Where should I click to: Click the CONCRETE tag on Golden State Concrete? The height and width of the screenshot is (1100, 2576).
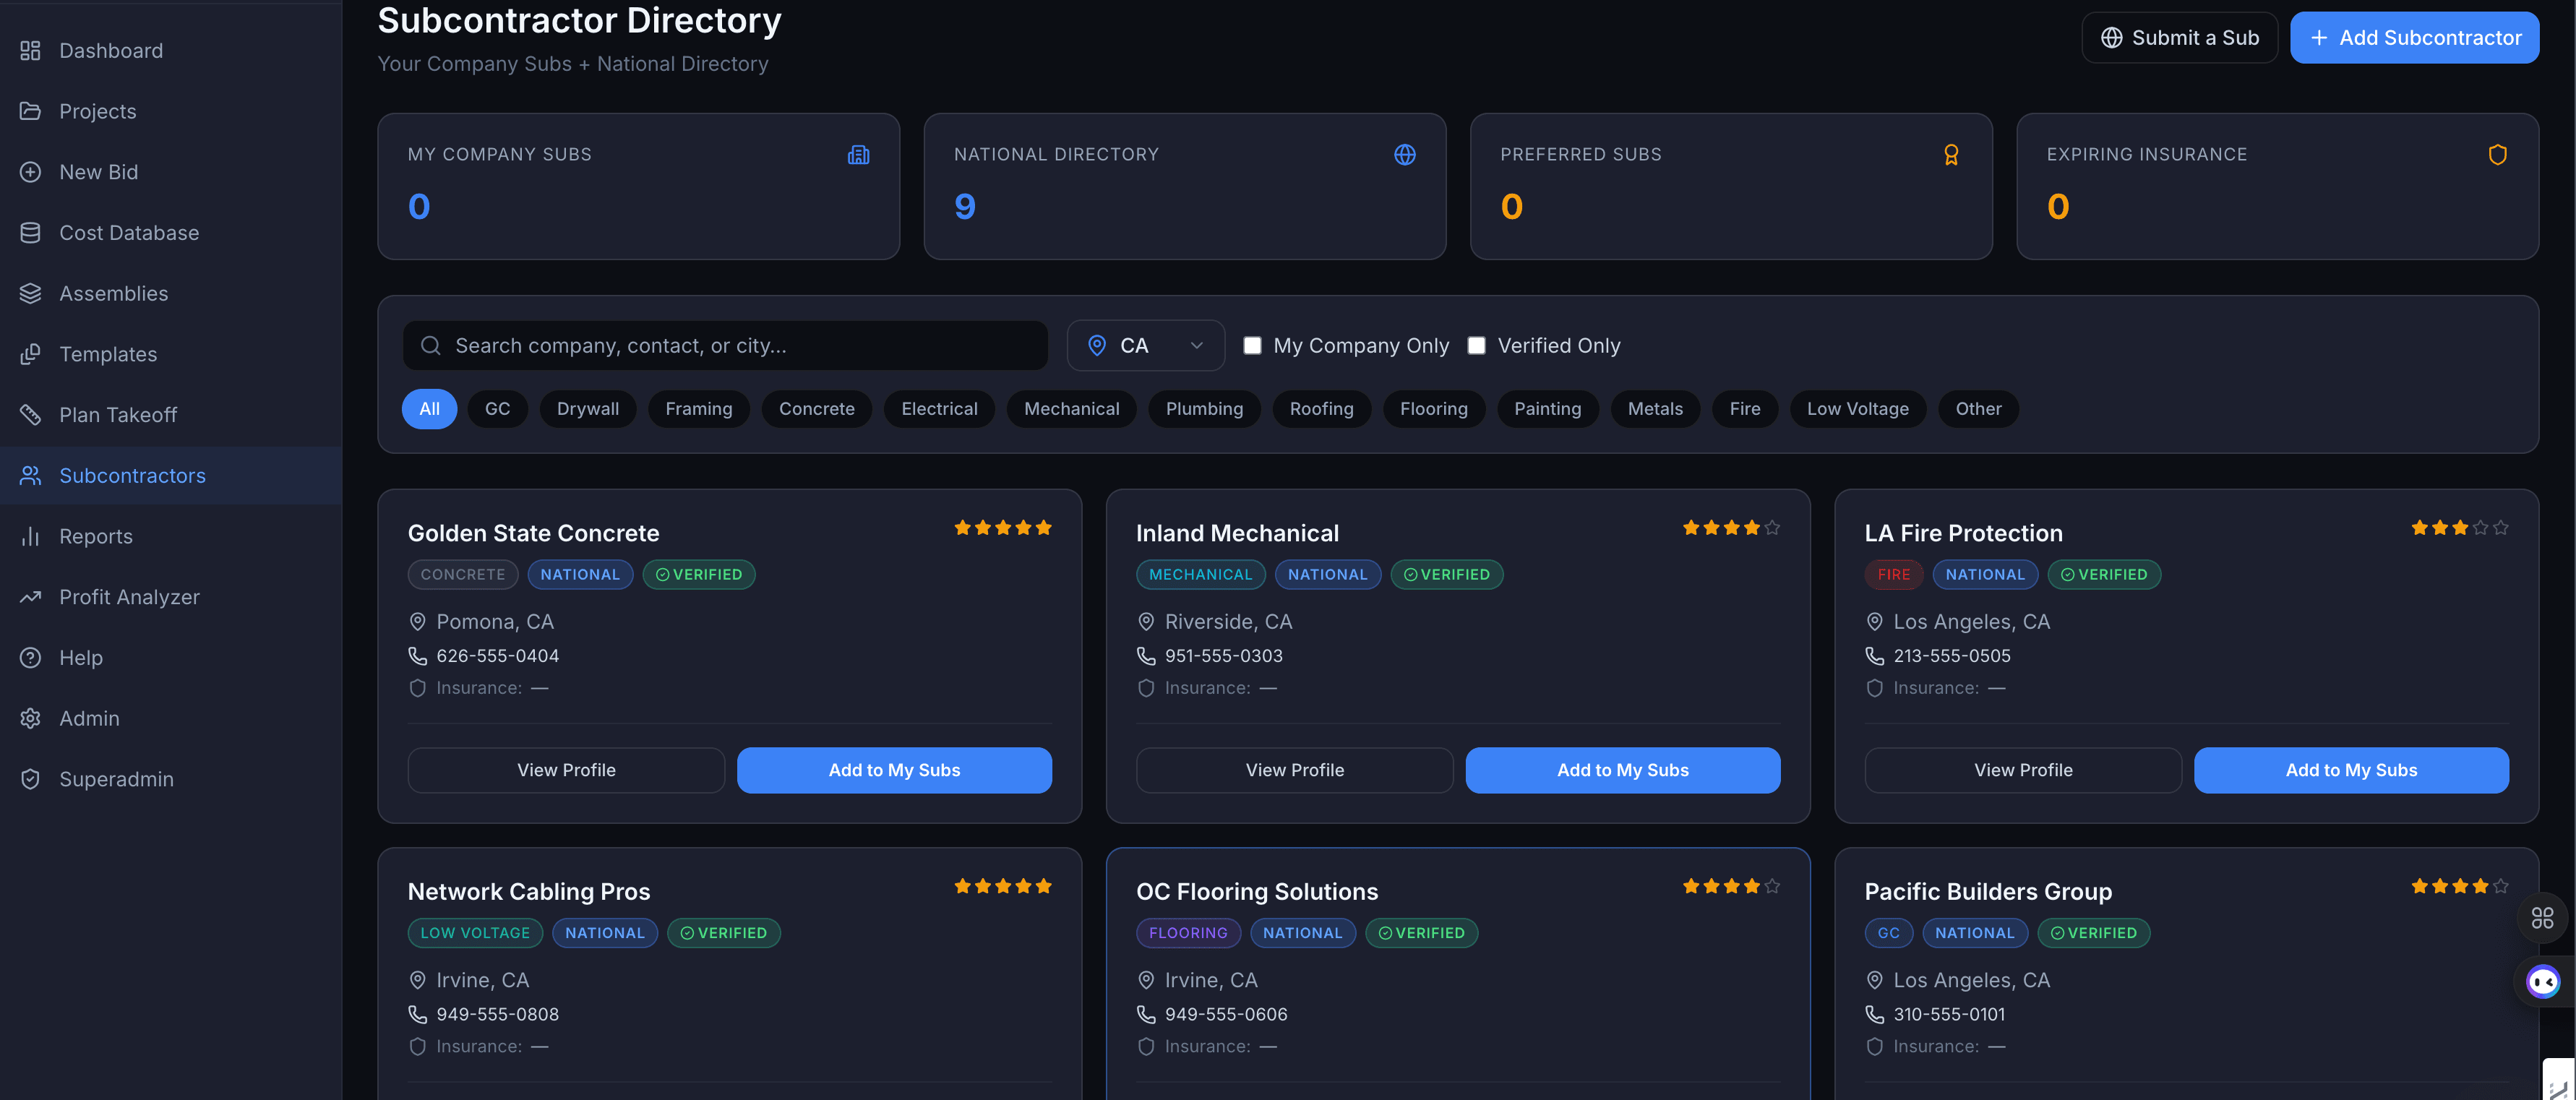click(462, 574)
